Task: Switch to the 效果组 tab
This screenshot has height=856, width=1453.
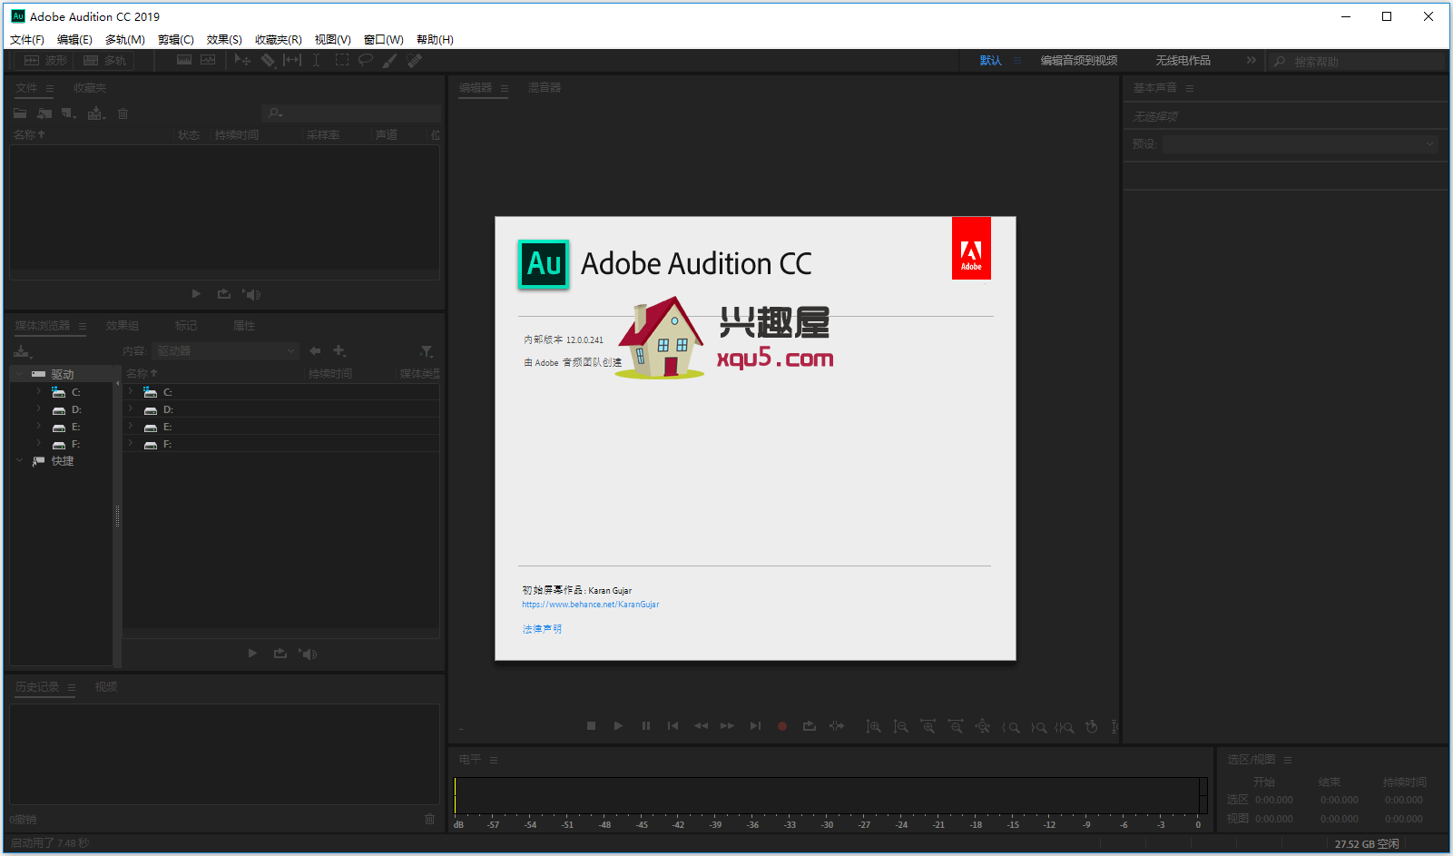Action: pos(123,326)
